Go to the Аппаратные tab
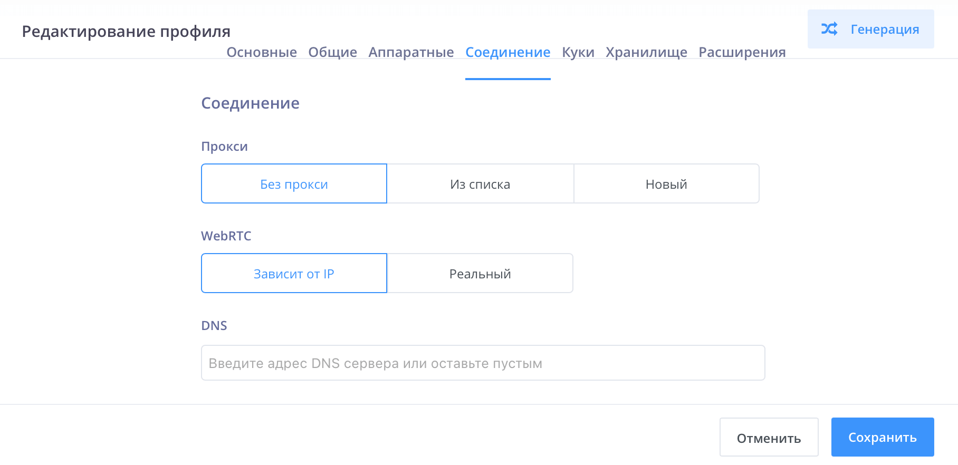This screenshot has height=465, width=958. point(411,52)
